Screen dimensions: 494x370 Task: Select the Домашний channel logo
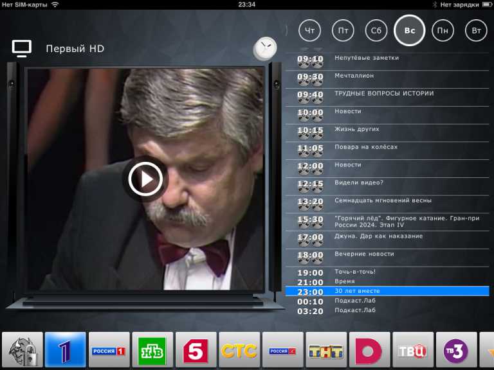tap(370, 350)
